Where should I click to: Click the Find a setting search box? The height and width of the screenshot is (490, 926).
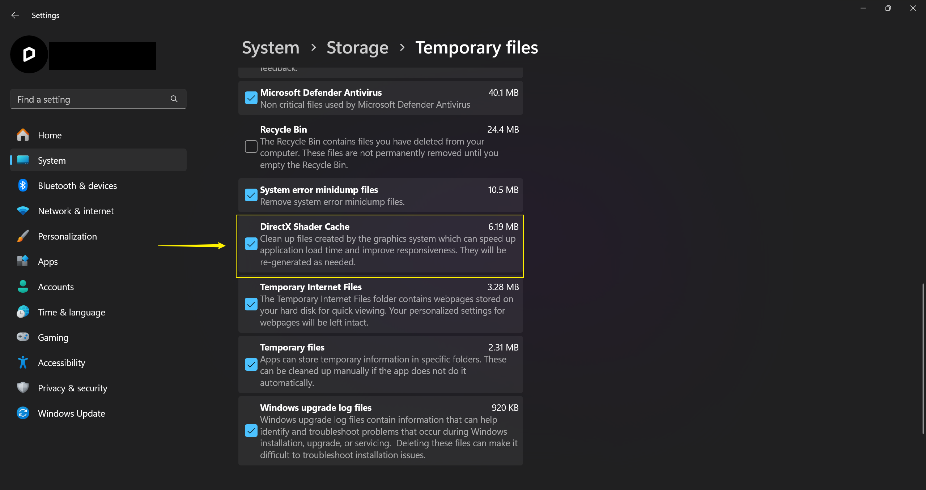coord(98,99)
